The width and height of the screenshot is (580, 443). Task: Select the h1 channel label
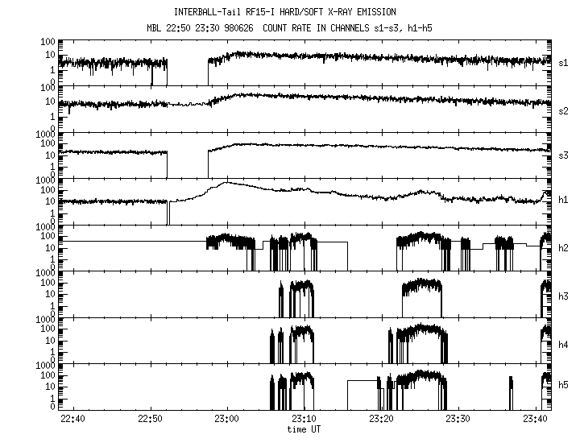(x=564, y=201)
